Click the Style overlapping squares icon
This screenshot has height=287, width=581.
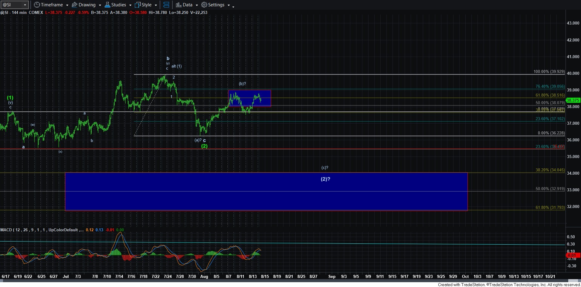coord(138,5)
